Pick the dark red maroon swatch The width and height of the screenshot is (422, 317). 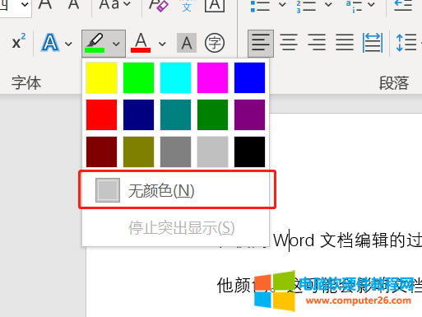[x=101, y=152]
